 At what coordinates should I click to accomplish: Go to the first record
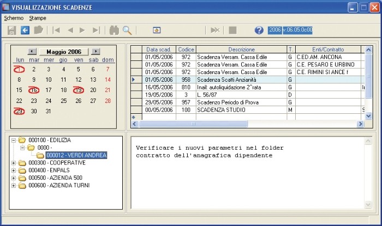56,30
